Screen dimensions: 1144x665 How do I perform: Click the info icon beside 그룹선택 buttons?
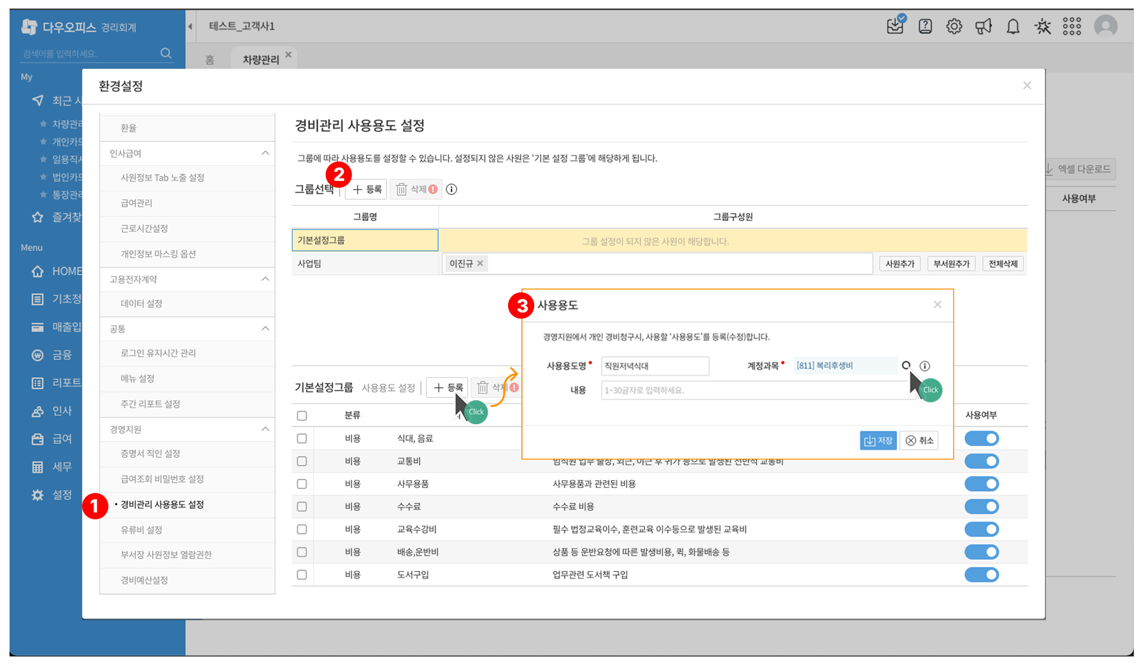tap(452, 189)
